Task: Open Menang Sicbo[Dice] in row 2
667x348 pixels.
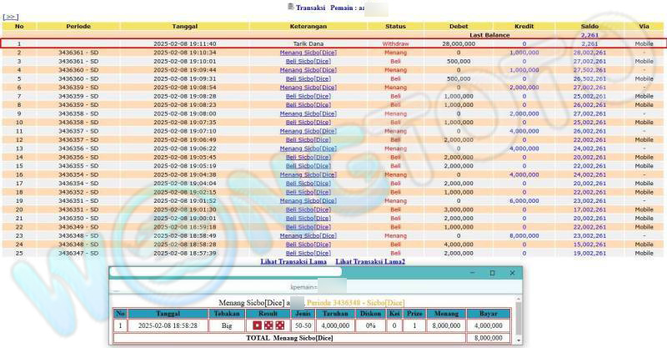Action: tap(308, 52)
